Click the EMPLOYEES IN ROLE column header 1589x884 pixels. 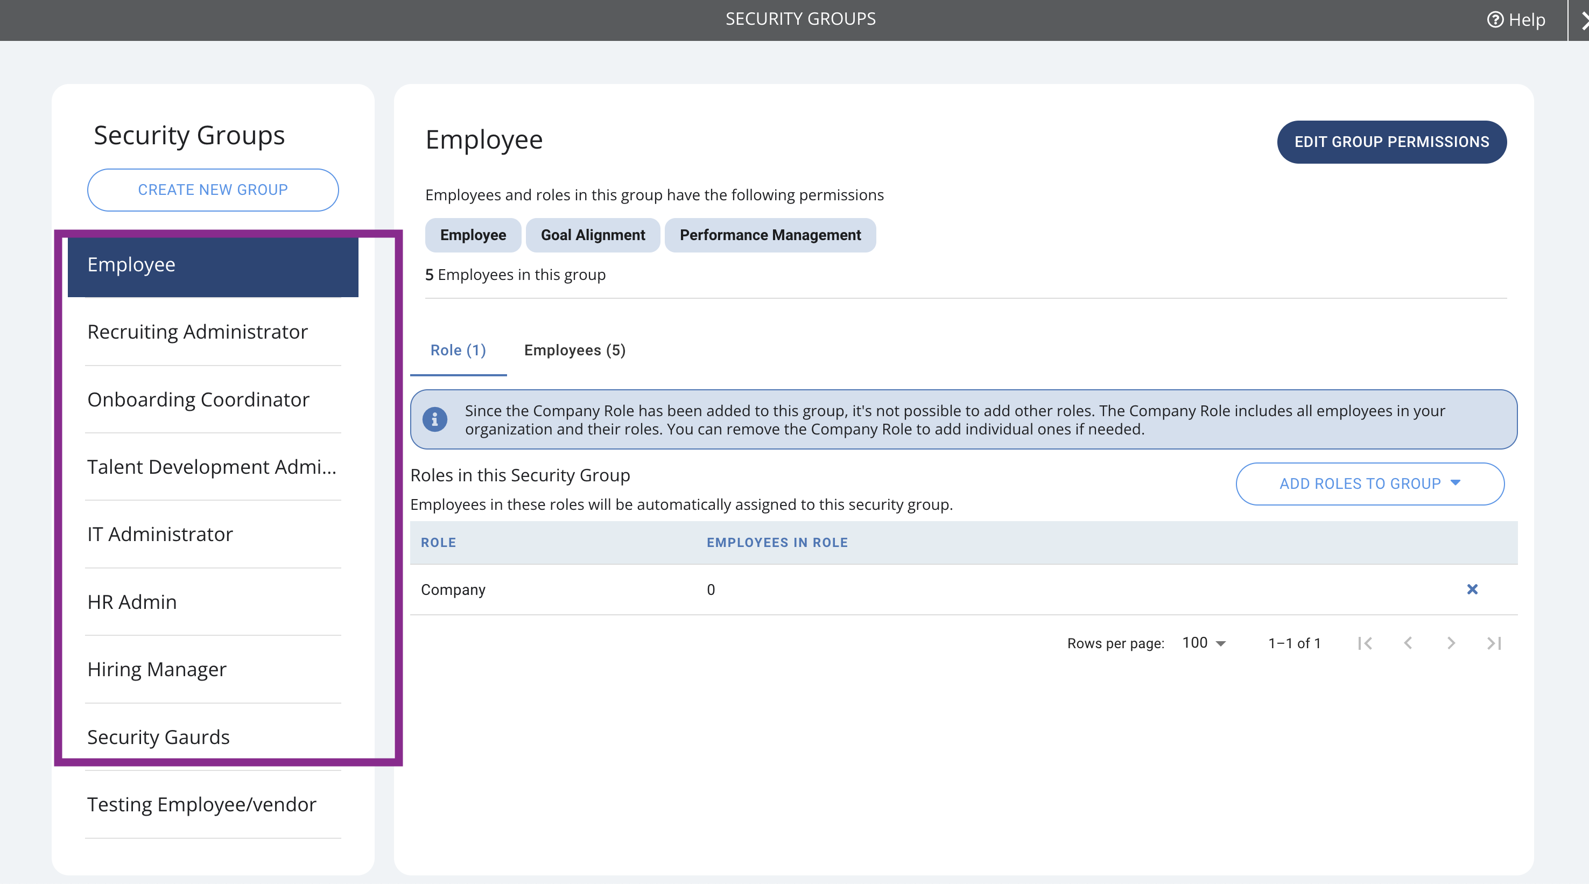click(777, 543)
